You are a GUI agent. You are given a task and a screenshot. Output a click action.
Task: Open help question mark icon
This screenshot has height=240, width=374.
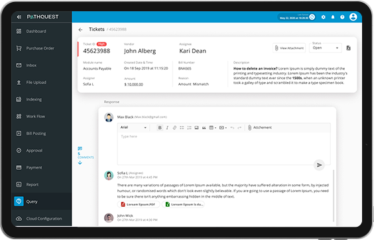pyautogui.click(x=342, y=17)
